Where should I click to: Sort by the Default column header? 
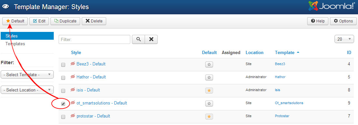click(209, 52)
